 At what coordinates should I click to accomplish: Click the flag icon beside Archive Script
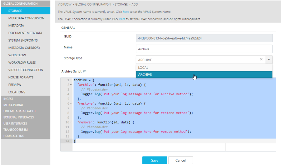[x=85, y=71]
